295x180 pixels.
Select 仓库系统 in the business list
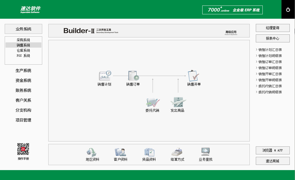tap(23, 50)
